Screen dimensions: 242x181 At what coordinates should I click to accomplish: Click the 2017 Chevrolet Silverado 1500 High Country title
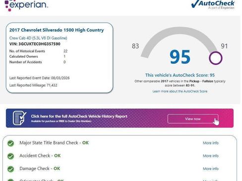(x=57, y=30)
